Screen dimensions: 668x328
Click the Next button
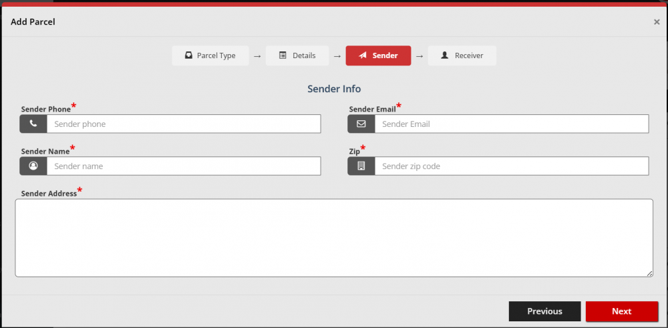(x=622, y=311)
